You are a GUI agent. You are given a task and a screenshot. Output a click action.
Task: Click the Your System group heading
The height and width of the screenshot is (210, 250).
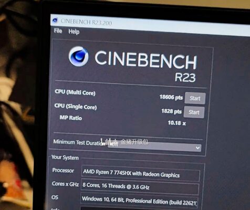coord(65,157)
